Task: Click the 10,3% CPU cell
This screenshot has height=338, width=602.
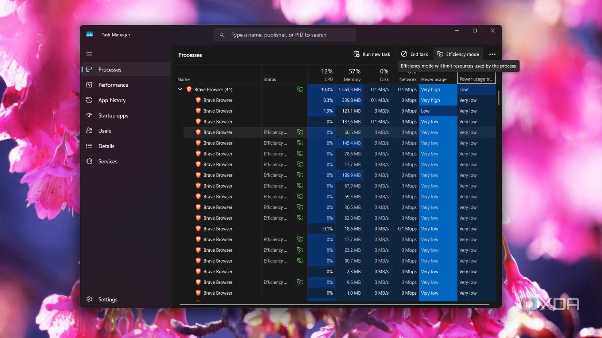Action: 321,89
